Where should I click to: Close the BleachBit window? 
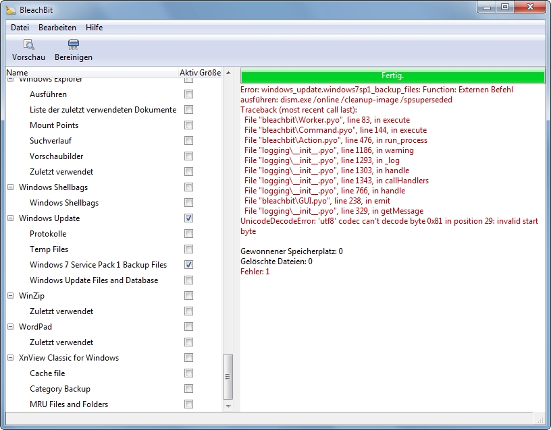531,7
